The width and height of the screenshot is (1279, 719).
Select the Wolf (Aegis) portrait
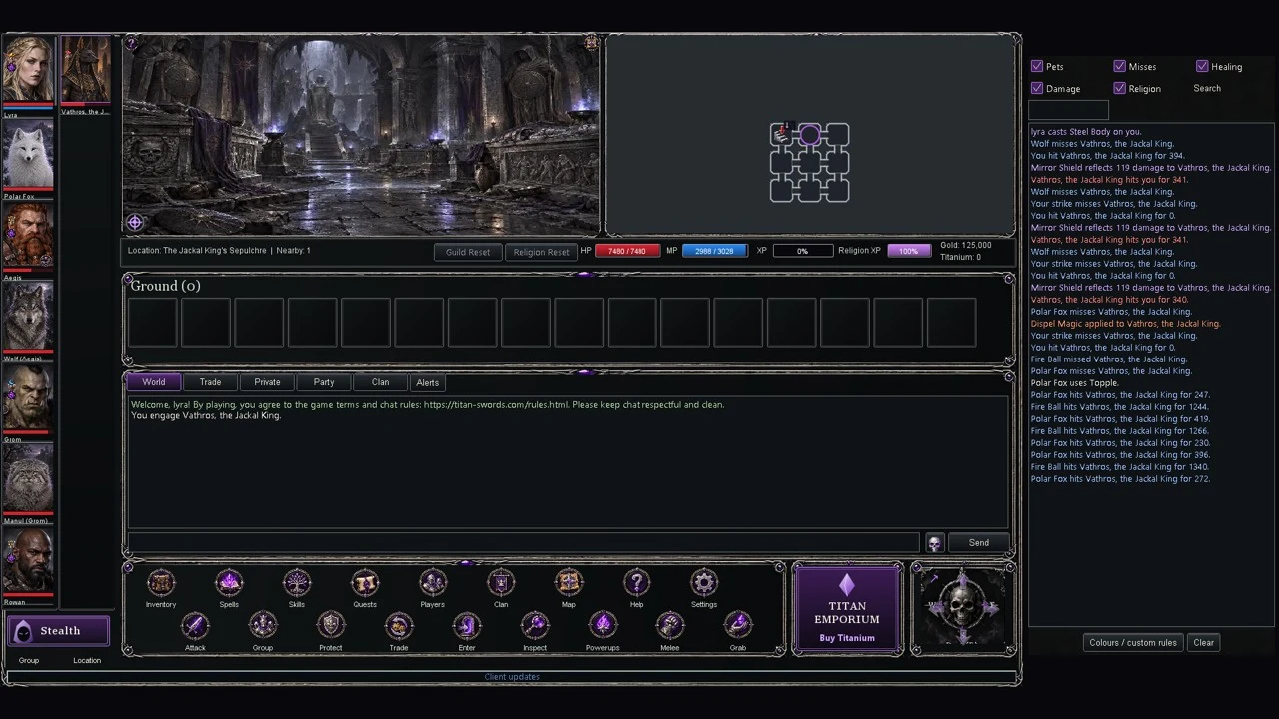pyautogui.click(x=28, y=317)
